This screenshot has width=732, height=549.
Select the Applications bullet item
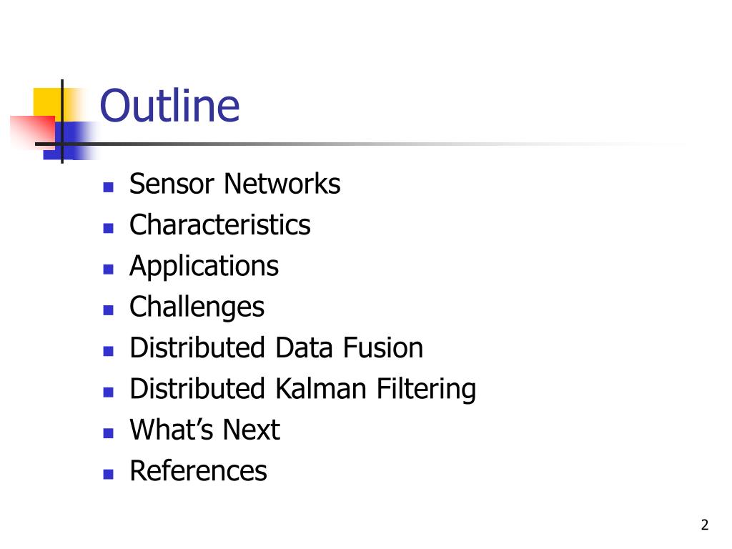tap(204, 267)
